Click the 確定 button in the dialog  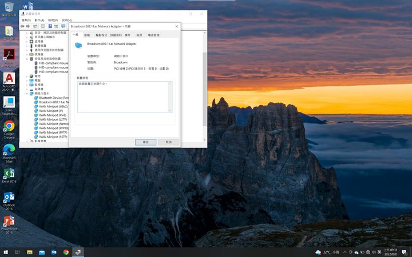[x=145, y=142]
